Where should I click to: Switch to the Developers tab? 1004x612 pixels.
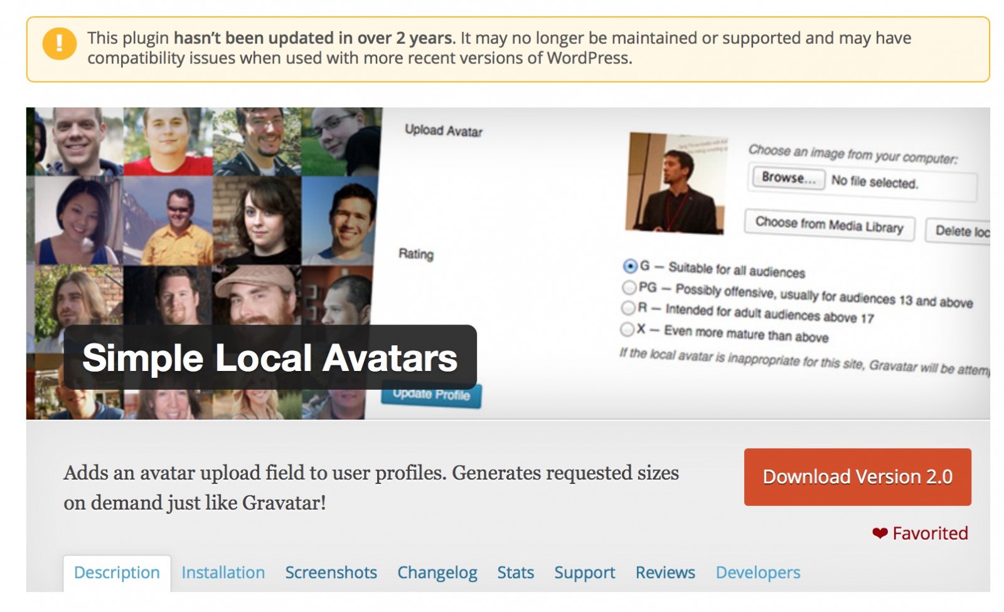tap(758, 572)
